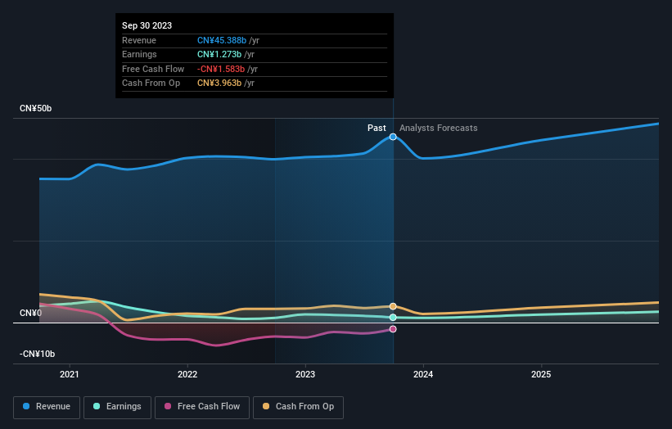Screen dimensions: 672x429
Task: Toggle the Free Cash Flow legend button
Action: (x=202, y=407)
